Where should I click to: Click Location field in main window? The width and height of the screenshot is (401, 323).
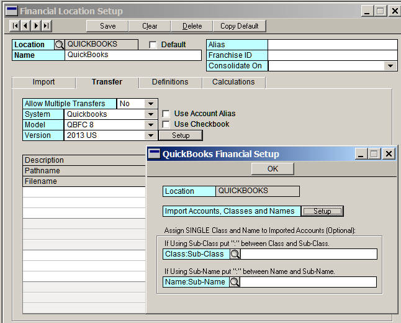pyautogui.click(x=101, y=44)
